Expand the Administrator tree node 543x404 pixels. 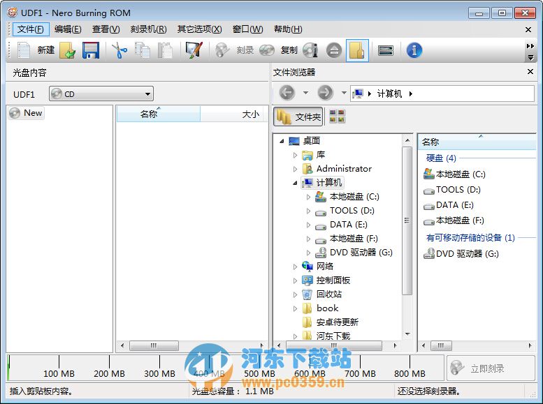[x=295, y=169]
